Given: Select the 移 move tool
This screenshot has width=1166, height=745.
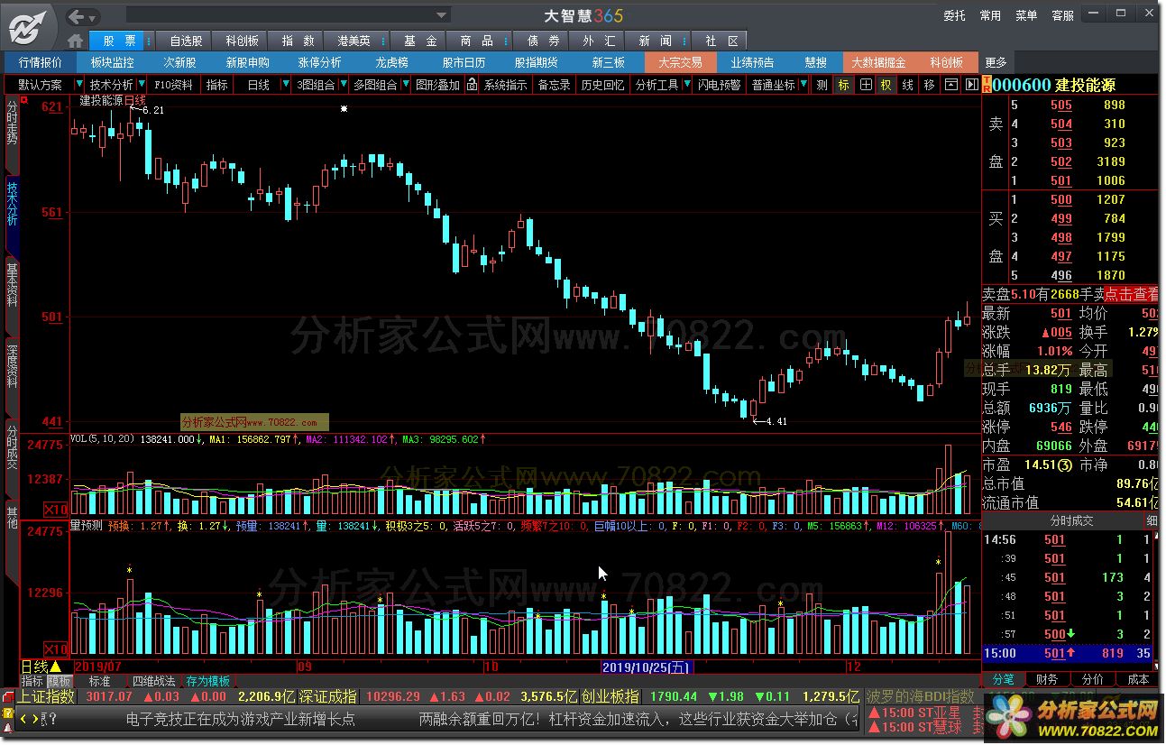Looking at the screenshot, I should [x=930, y=85].
